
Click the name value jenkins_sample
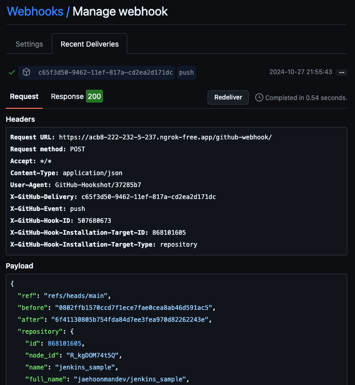point(85,367)
